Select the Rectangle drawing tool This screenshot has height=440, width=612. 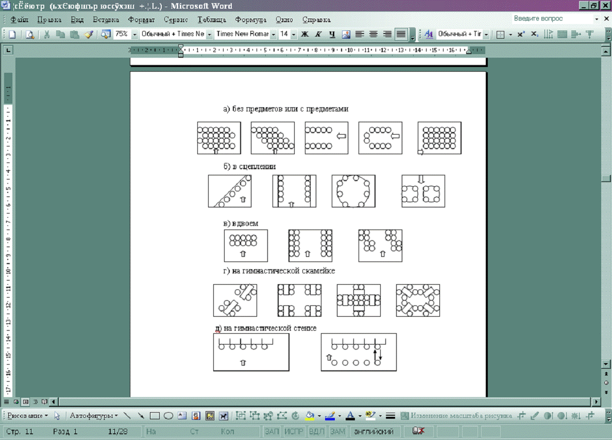coord(155,416)
